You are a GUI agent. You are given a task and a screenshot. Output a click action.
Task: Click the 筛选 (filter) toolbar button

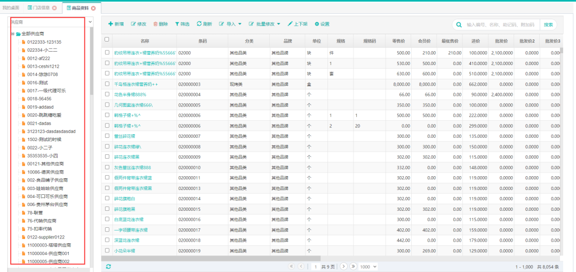tap(182, 24)
